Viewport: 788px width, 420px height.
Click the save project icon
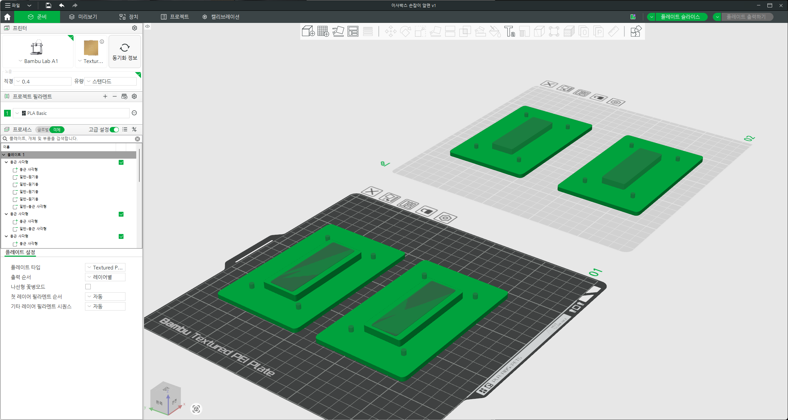[x=49, y=5]
